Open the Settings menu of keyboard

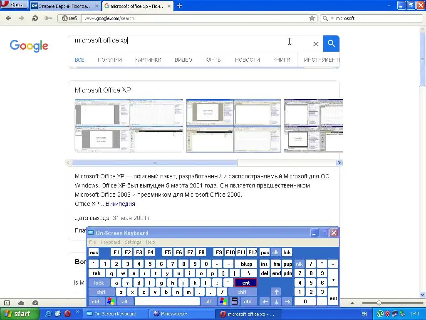point(133,242)
